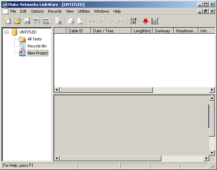Click the Save floppy disk icon

[27, 21]
